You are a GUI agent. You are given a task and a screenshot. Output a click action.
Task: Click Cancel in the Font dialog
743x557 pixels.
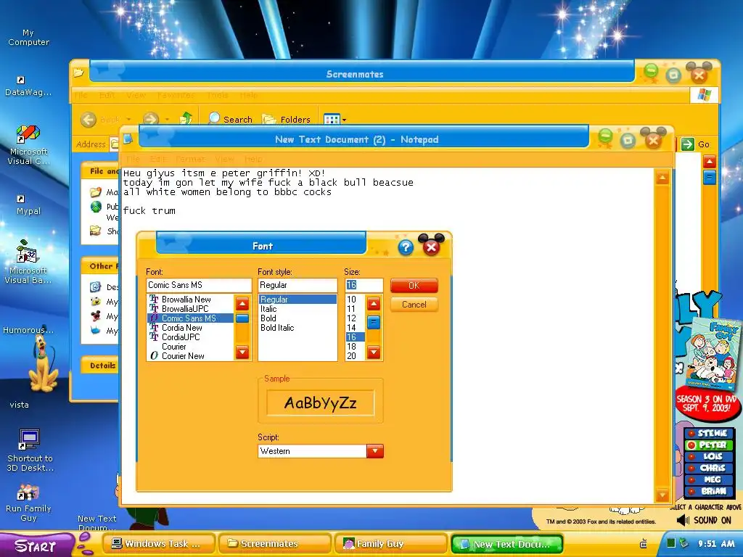click(x=414, y=305)
